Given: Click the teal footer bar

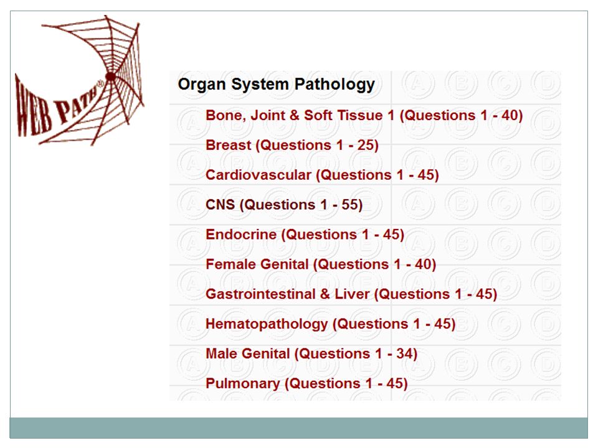Looking at the screenshot, I should click(x=298, y=428).
